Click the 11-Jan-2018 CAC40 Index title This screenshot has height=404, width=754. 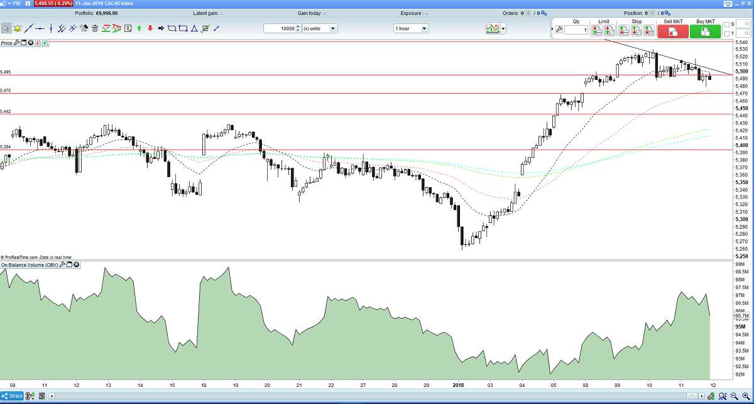(104, 4)
